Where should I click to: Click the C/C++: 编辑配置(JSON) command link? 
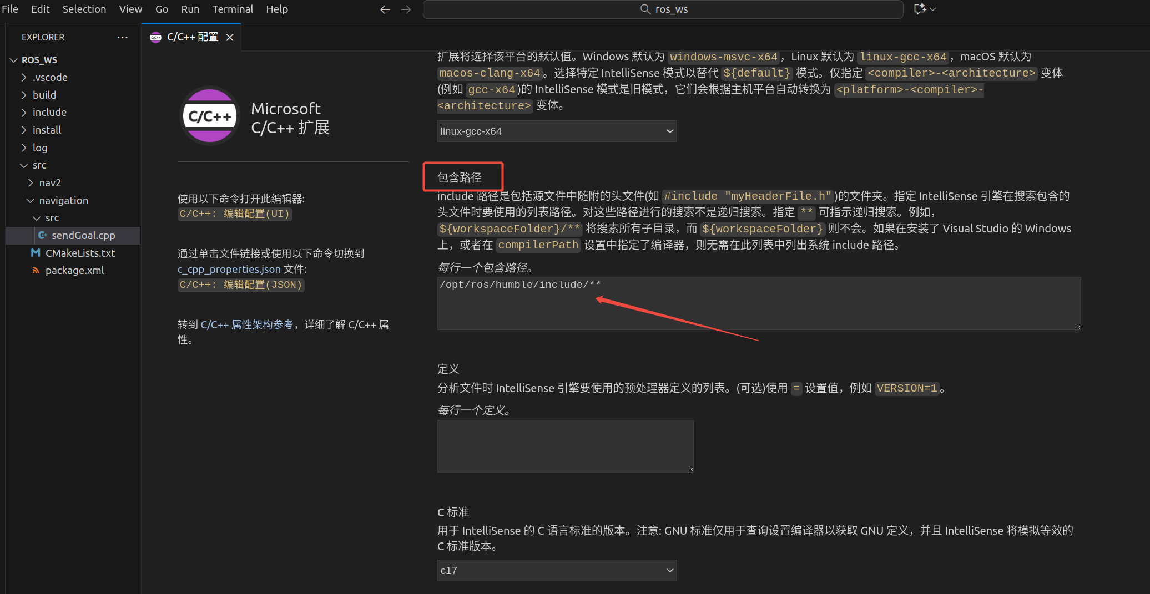click(x=241, y=285)
